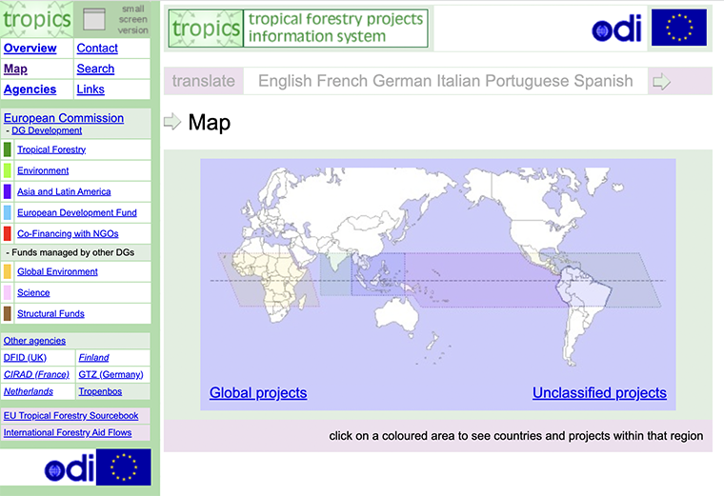
Task: Open the Agencies page
Action: point(30,89)
